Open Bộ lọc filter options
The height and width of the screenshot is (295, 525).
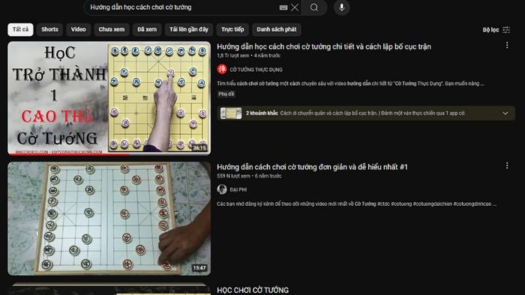tap(496, 30)
